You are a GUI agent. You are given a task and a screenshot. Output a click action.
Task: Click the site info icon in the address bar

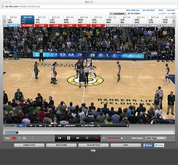(x=3, y=6)
